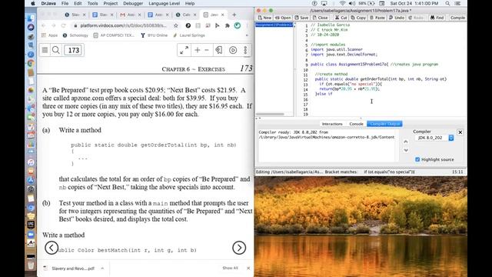Click the bookmark icon in viewer toolbar
The width and height of the screenshot is (492, 277).
pyautogui.click(x=219, y=50)
